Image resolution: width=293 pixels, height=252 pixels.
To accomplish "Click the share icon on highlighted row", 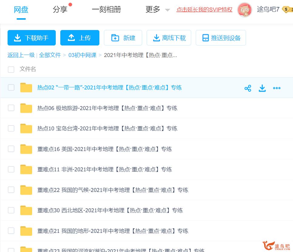I will 248,88.
